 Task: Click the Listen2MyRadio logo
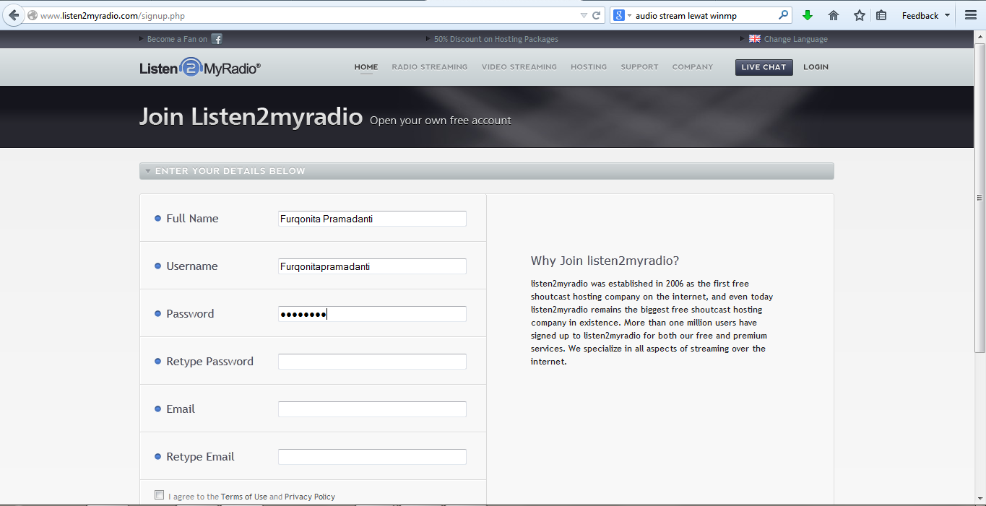click(200, 67)
